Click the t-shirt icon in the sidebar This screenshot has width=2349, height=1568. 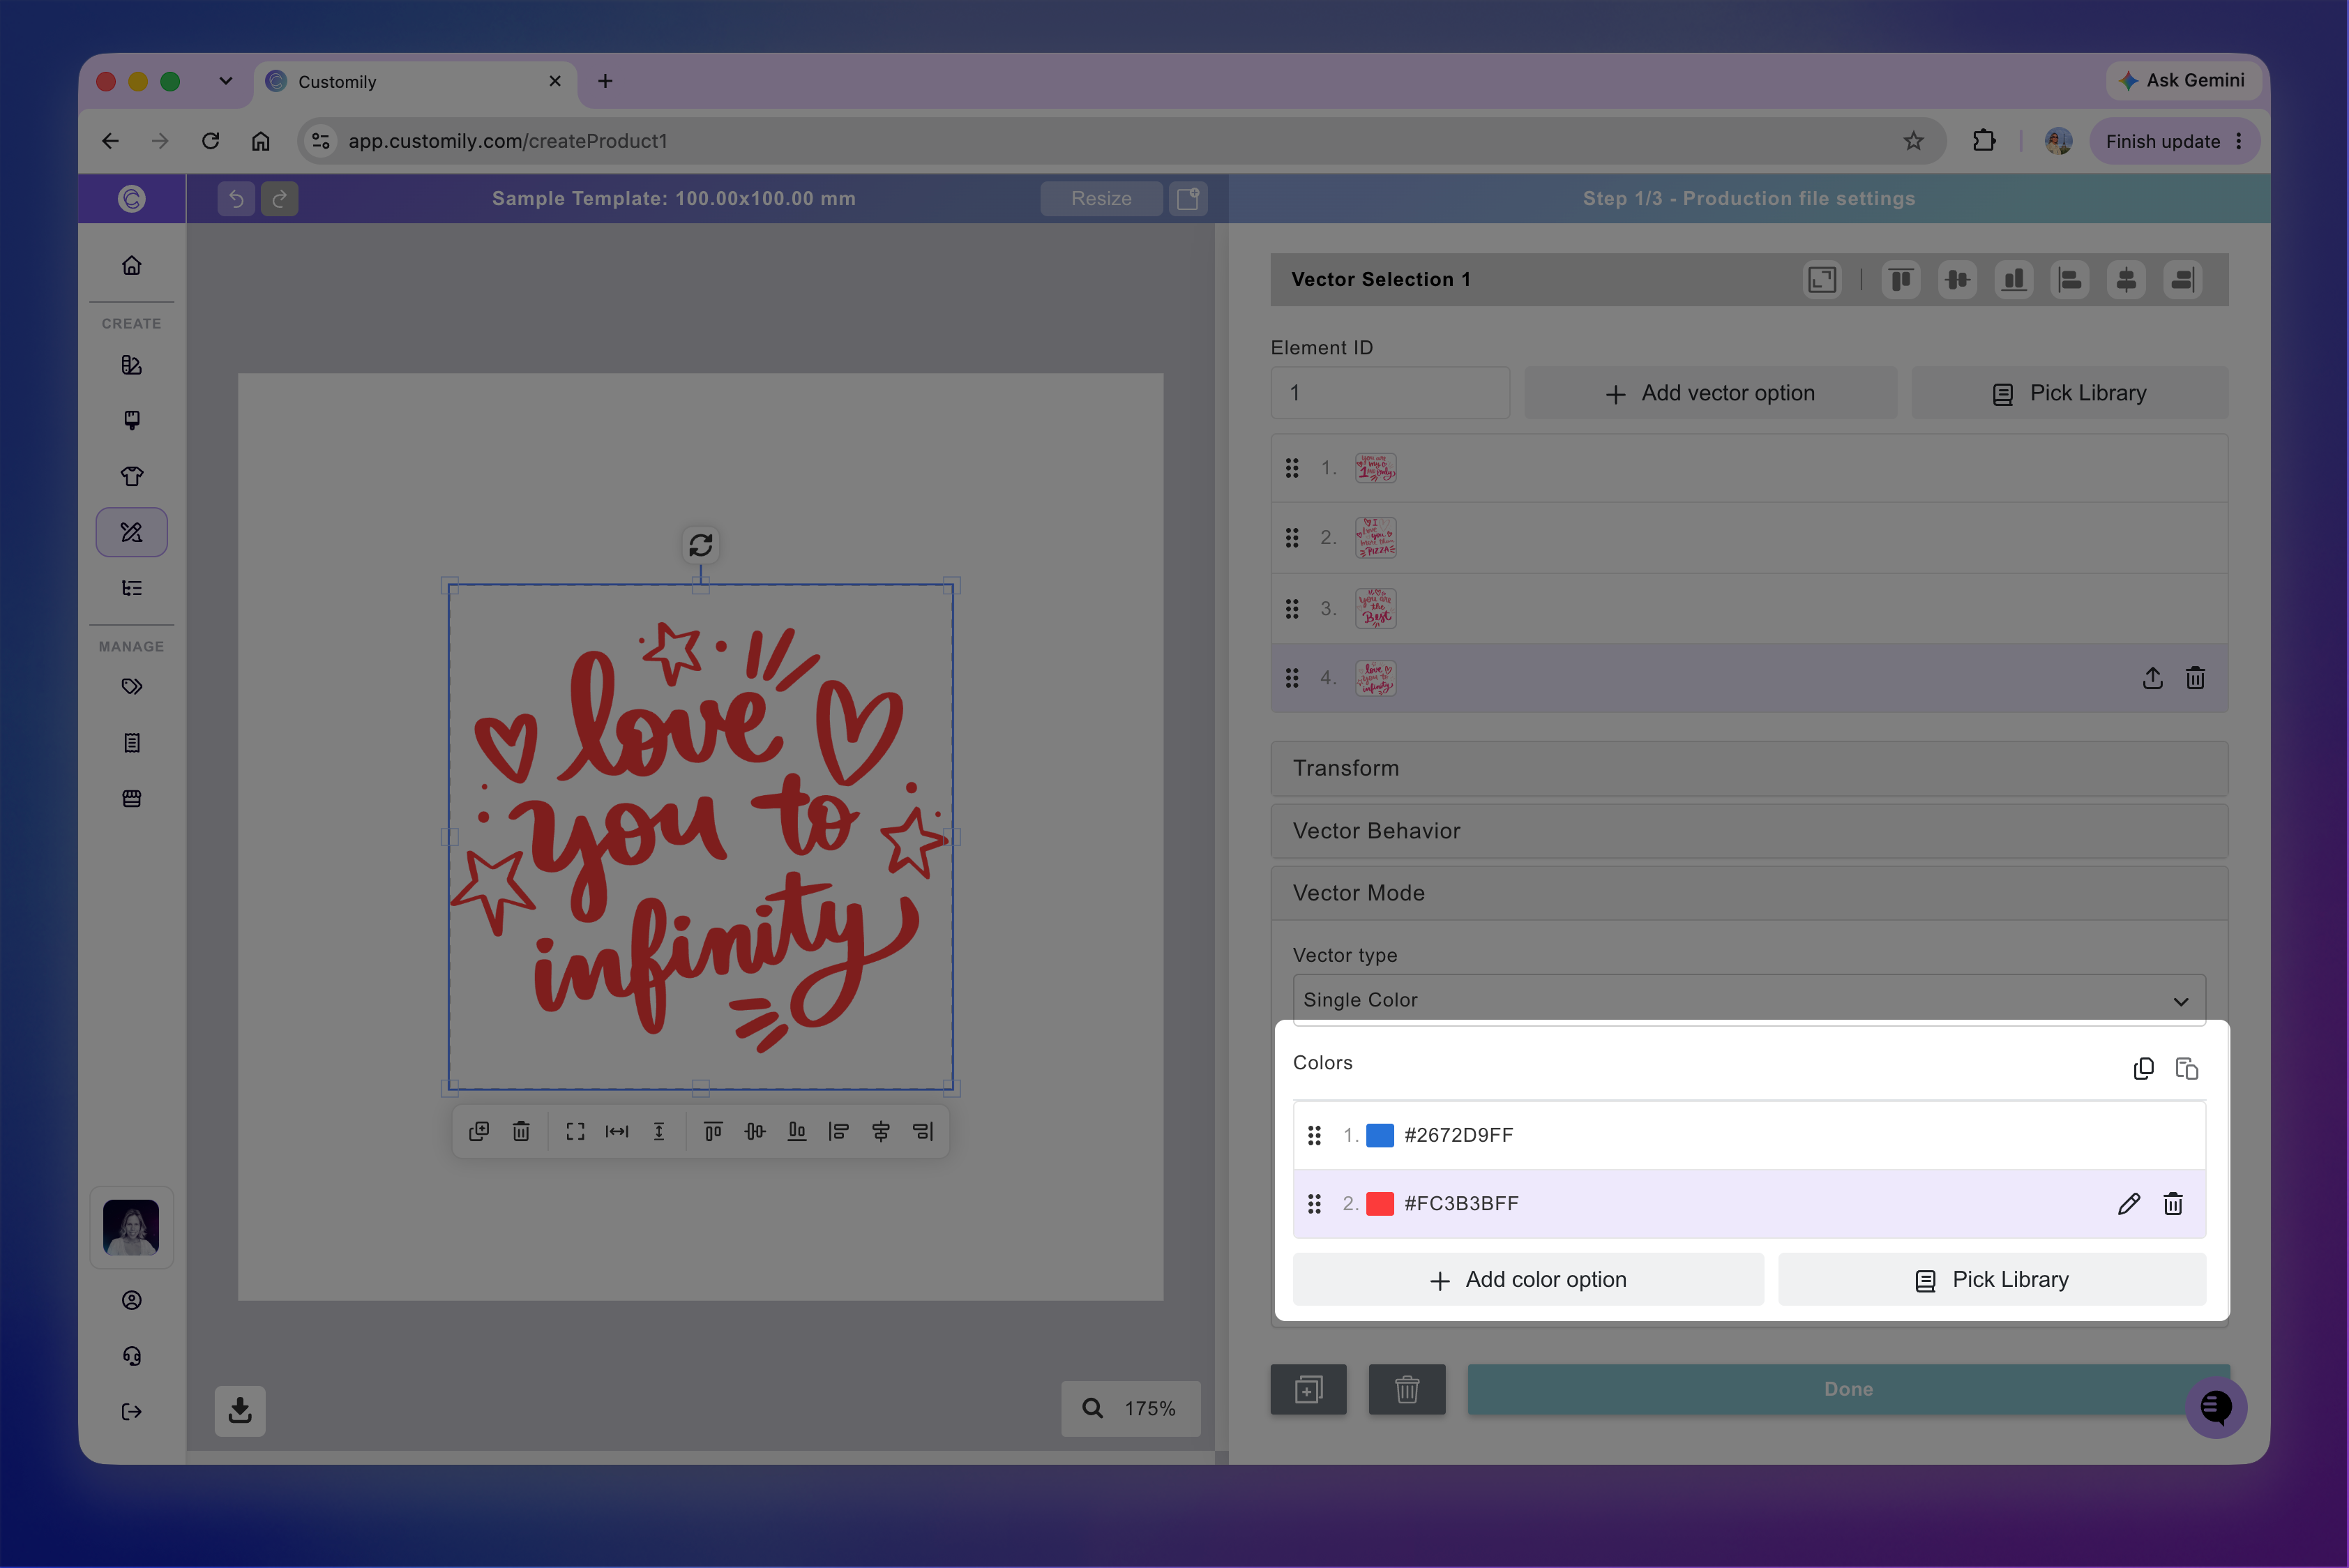(131, 476)
